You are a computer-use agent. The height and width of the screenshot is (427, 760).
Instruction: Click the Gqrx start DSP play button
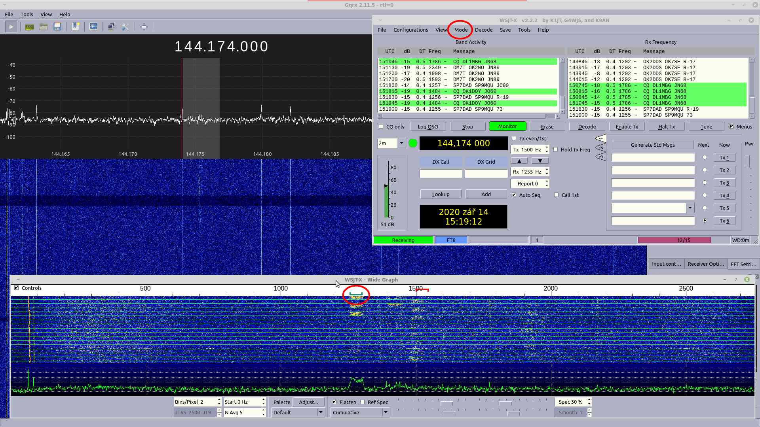point(11,27)
